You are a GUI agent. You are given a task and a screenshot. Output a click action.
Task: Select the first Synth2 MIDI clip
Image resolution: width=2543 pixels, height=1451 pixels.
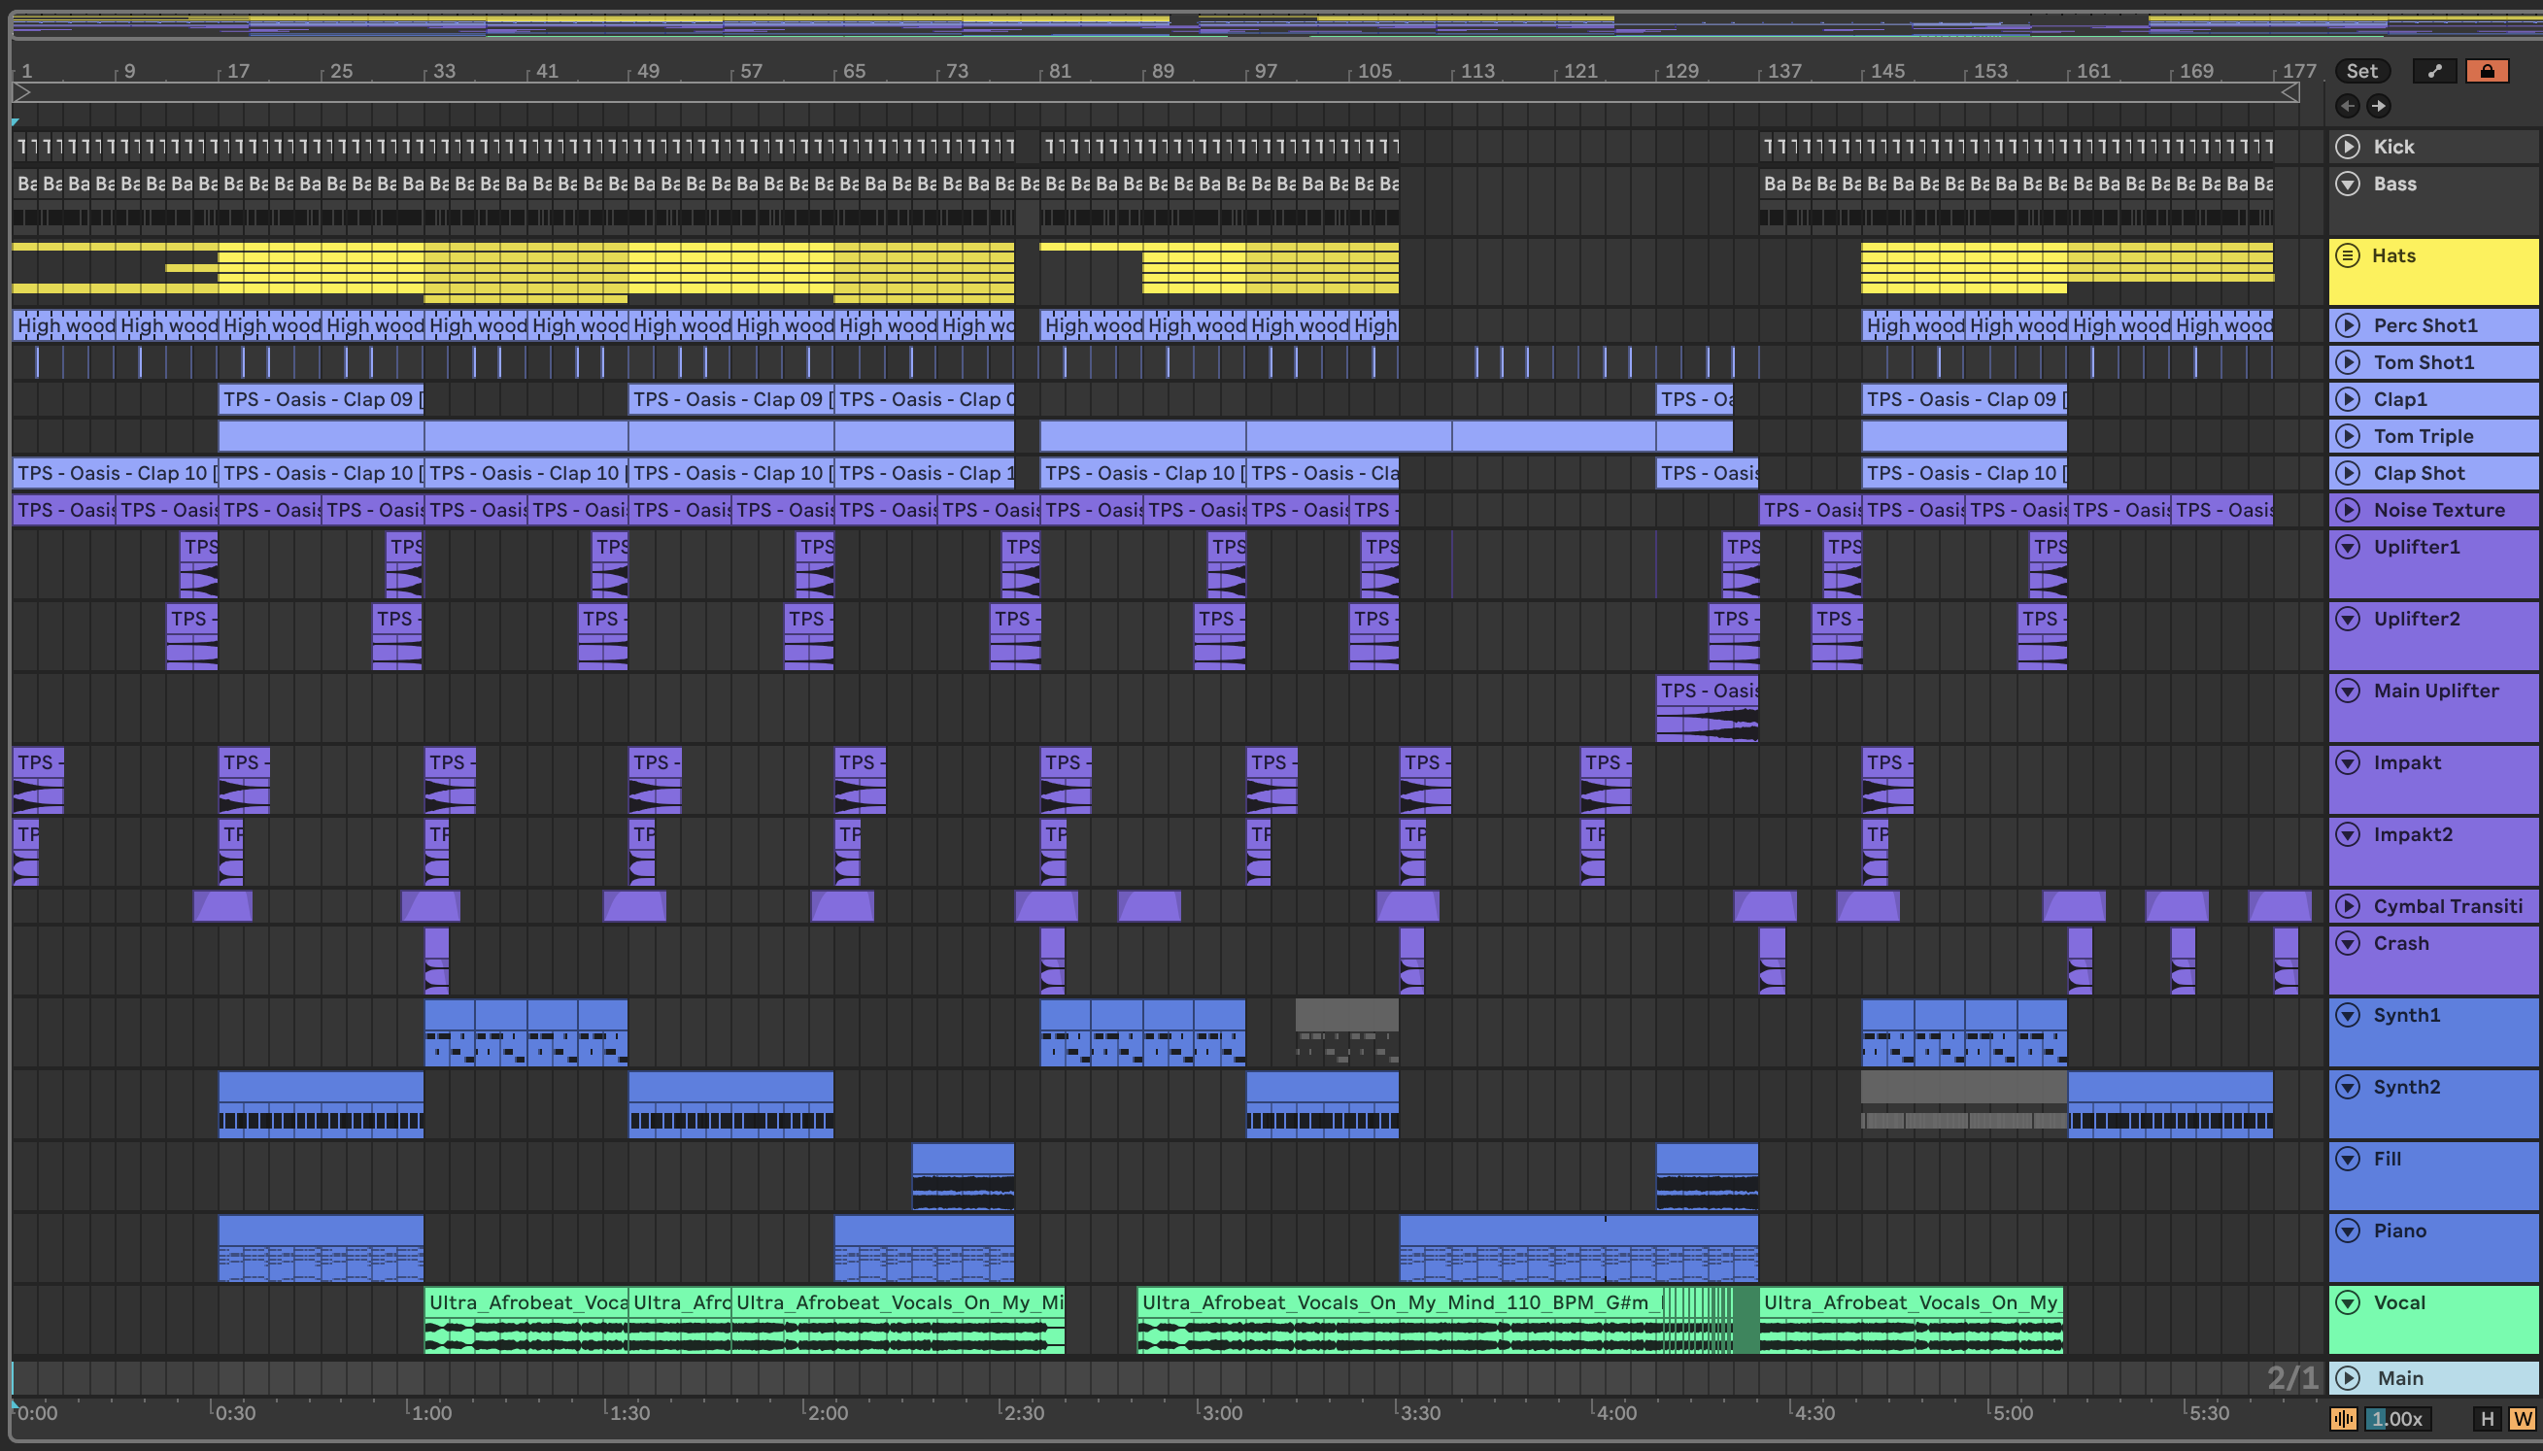pos(321,1104)
